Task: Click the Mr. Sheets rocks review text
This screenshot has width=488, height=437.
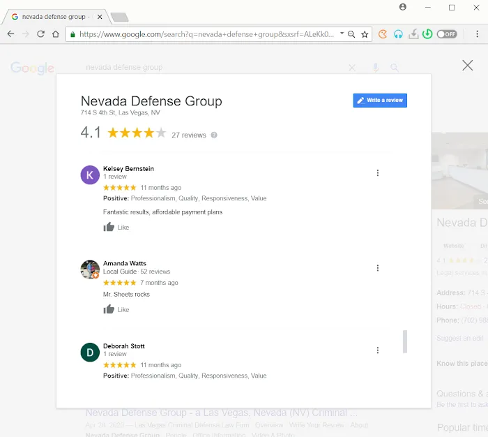Action: (x=126, y=295)
